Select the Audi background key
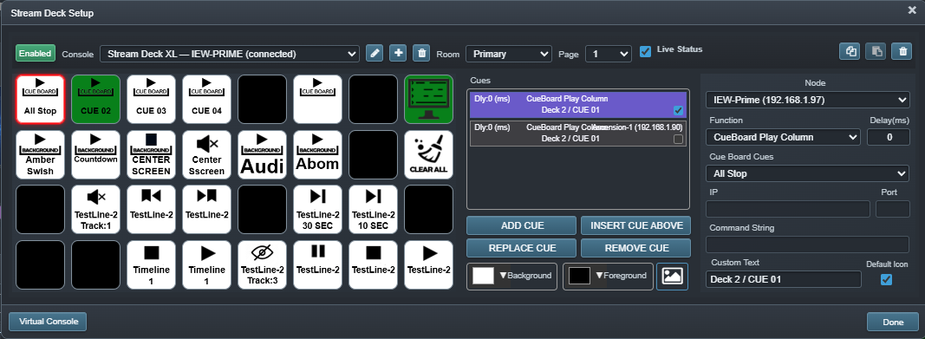Screen dimensions: 925x339 262,154
